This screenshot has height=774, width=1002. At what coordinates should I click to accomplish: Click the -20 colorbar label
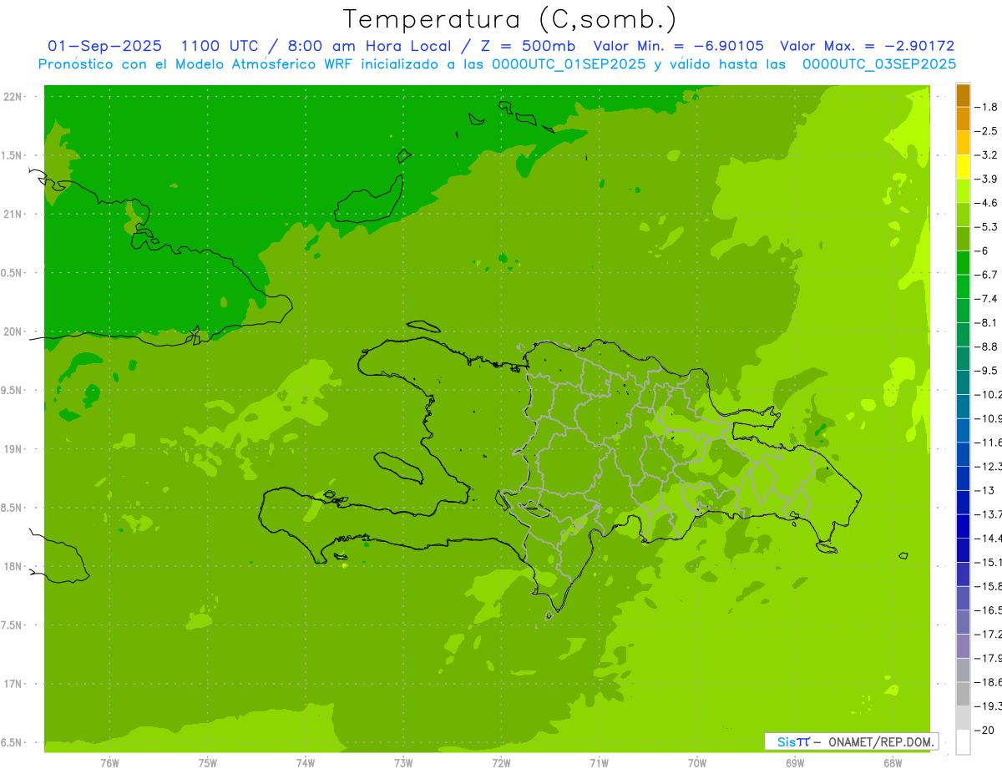click(x=985, y=730)
